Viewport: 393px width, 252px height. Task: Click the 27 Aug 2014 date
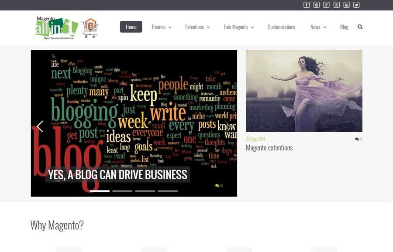[x=255, y=139]
